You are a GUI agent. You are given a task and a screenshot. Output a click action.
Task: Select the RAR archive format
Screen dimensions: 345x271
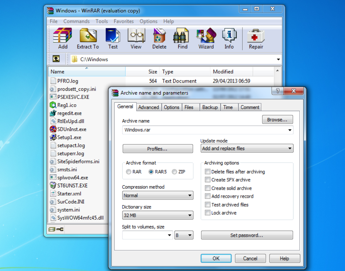[x=128, y=172]
